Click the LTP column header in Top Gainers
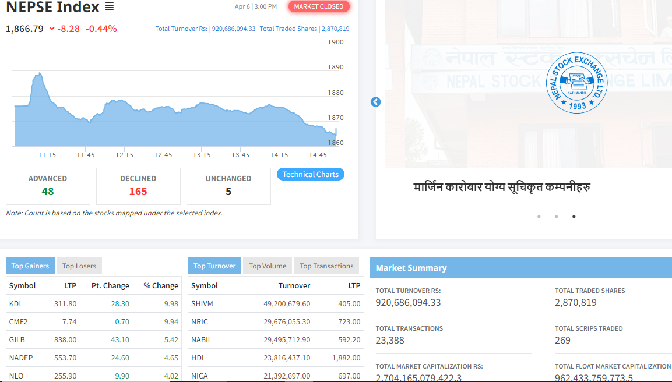Screen dimensions: 672x382 71,286
